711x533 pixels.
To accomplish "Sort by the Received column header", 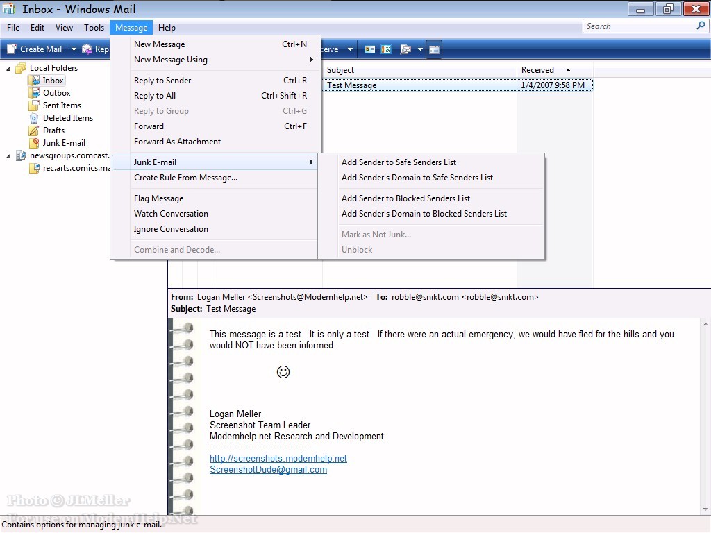I will (555, 70).
